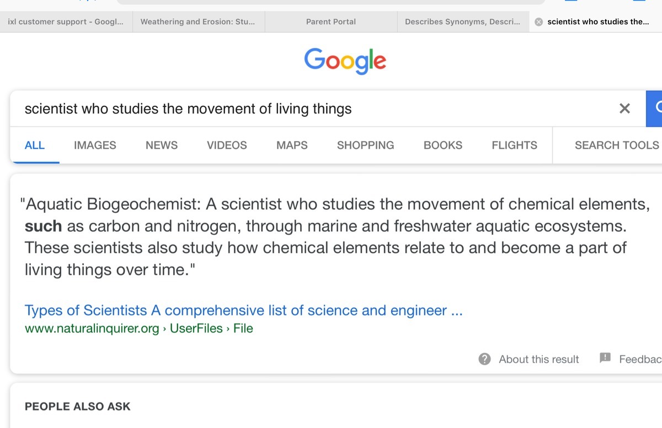Switch to the BOOKS tab

coord(443,145)
